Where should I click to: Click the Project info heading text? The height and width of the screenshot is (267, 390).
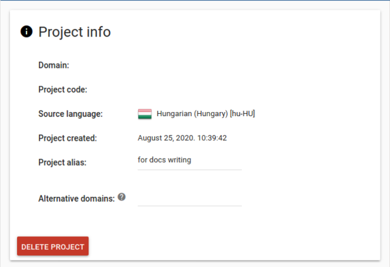coord(74,32)
